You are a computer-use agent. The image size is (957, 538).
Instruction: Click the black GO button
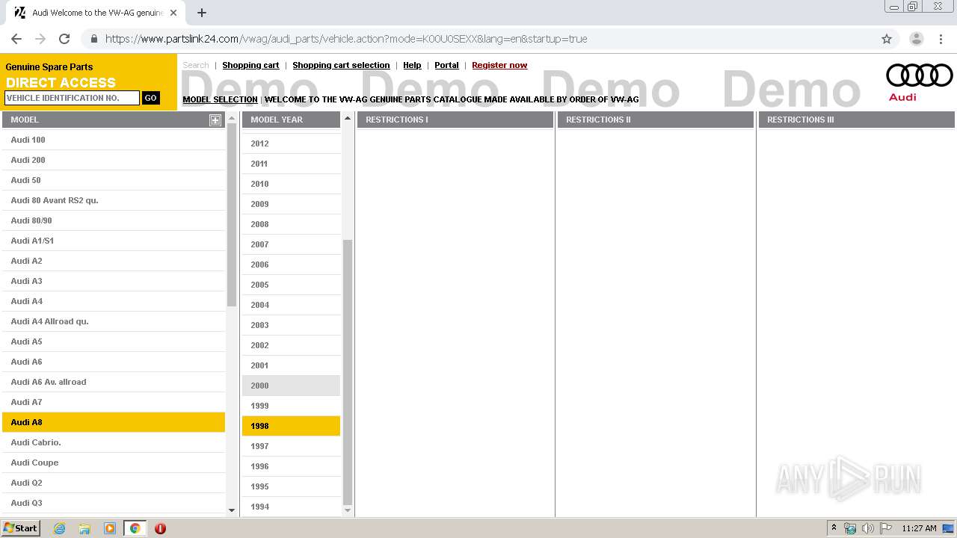tap(151, 98)
